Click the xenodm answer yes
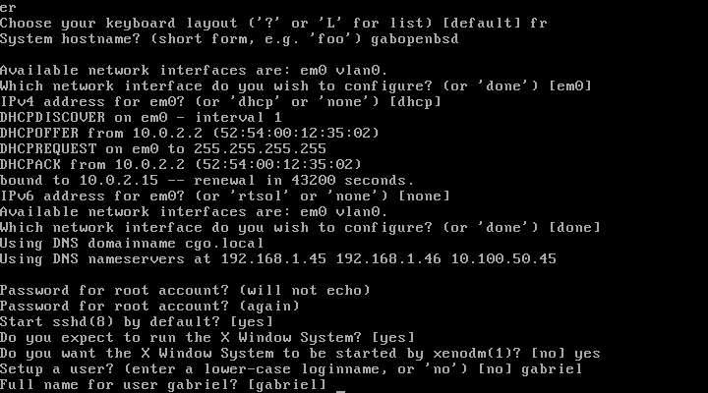The image size is (708, 393). click(x=587, y=354)
